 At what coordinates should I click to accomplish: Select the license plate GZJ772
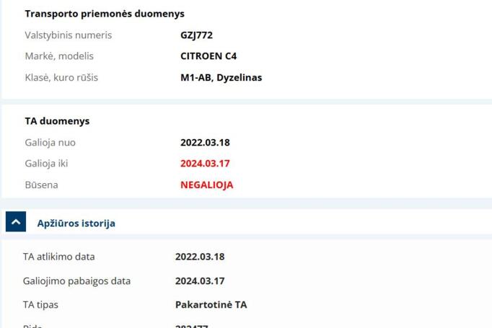pyautogui.click(x=196, y=35)
